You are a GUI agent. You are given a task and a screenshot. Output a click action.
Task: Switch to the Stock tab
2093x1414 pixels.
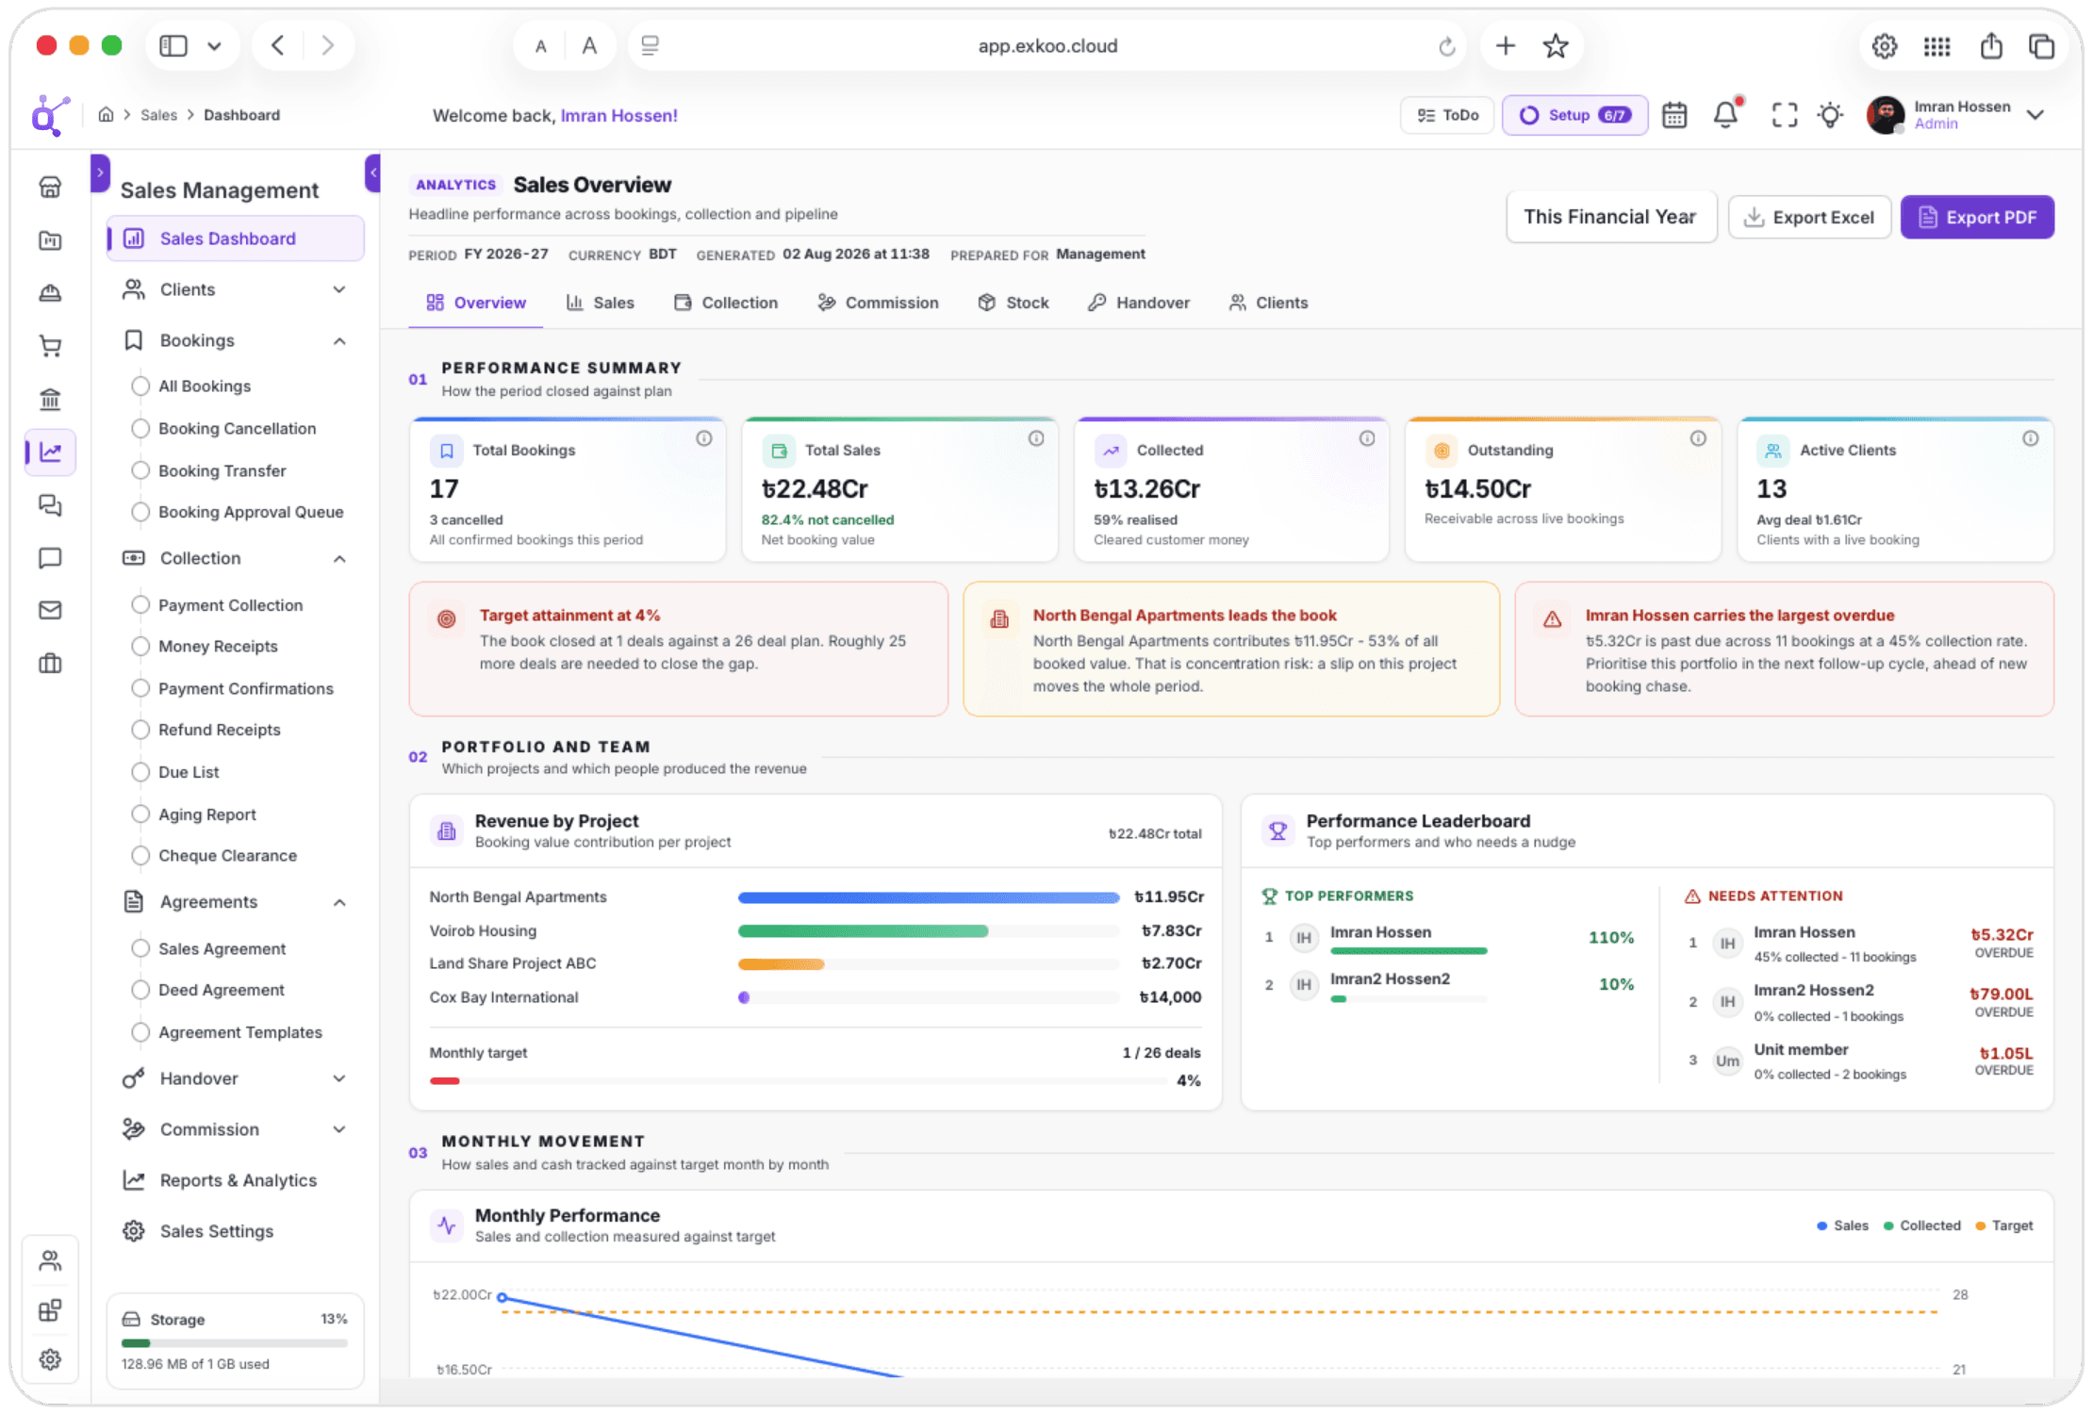click(x=1014, y=303)
